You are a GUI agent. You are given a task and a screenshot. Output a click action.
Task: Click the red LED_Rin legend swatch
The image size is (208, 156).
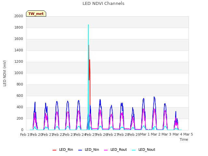point(54,150)
